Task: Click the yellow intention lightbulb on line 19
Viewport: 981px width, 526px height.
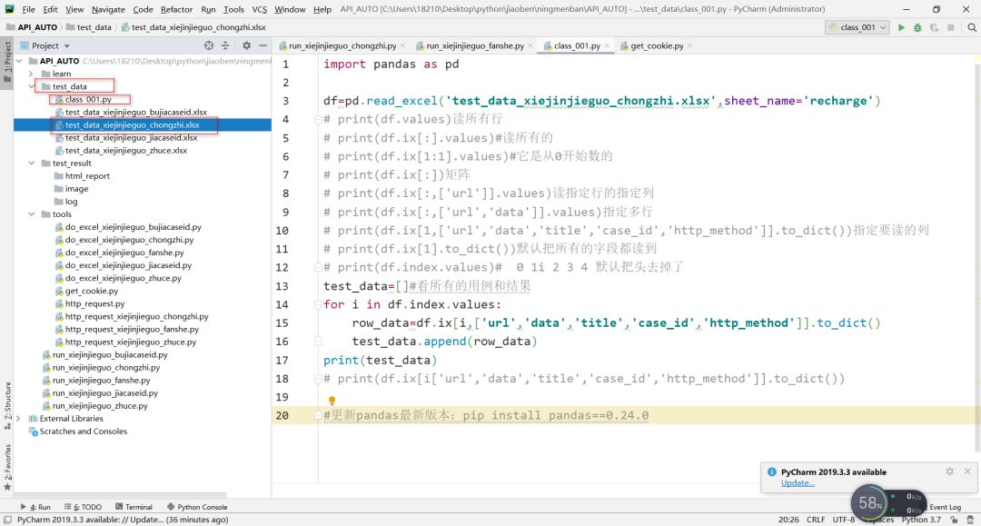Action: click(332, 401)
